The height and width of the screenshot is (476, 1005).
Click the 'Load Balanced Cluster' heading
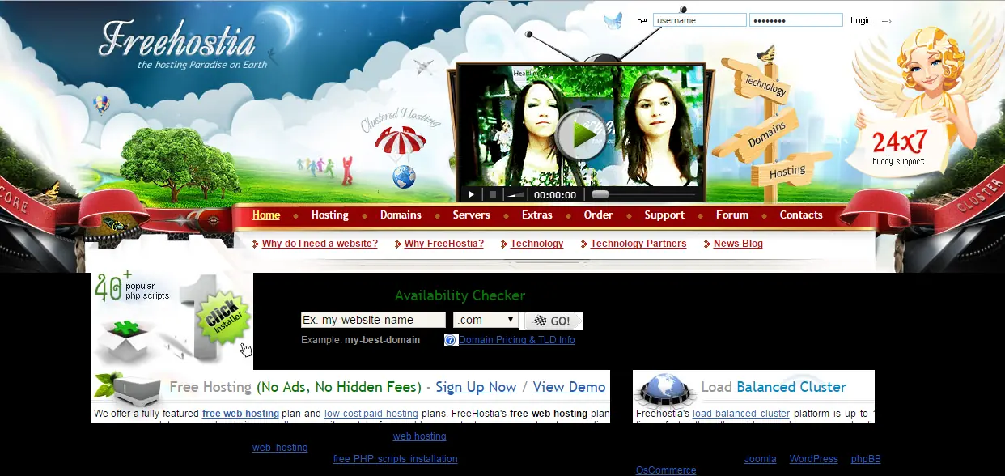(774, 387)
